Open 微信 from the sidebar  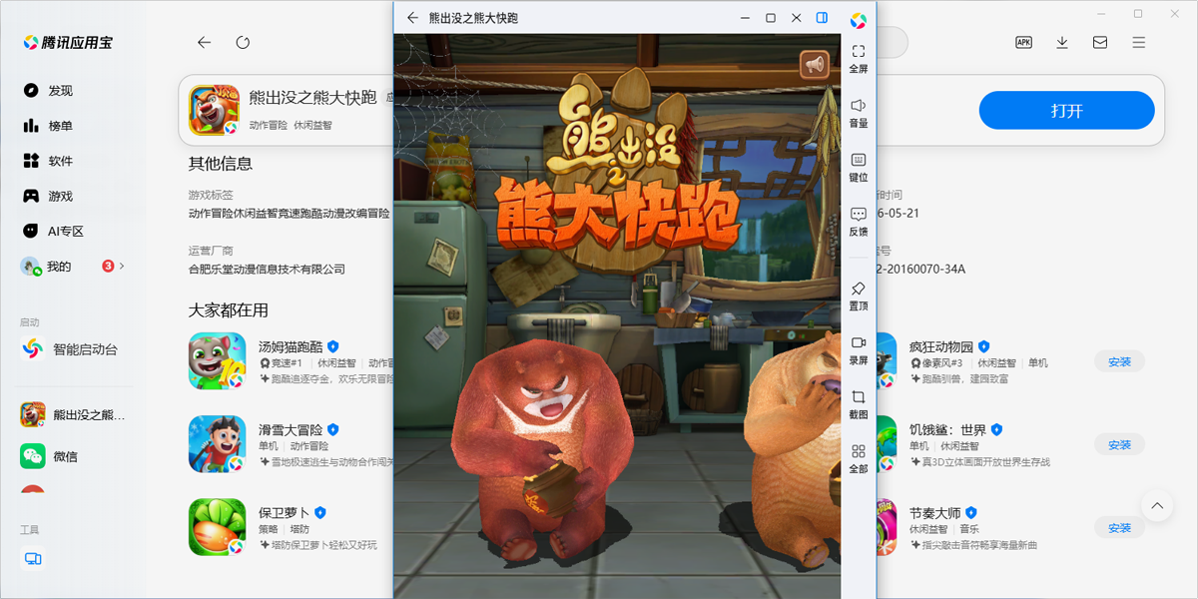50,456
